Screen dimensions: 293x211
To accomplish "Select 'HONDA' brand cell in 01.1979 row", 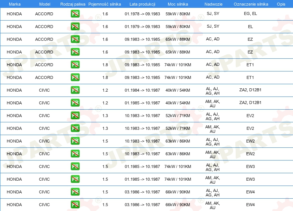I will [14, 27].
